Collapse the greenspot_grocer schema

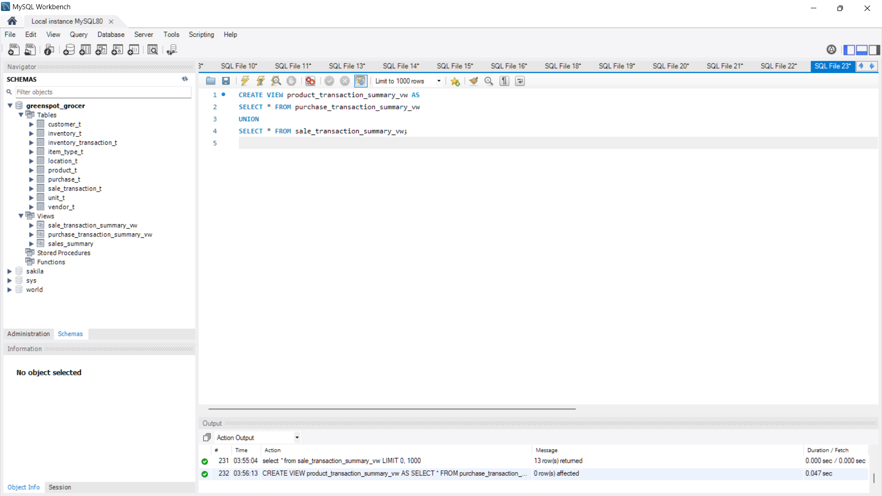pyautogui.click(x=10, y=106)
